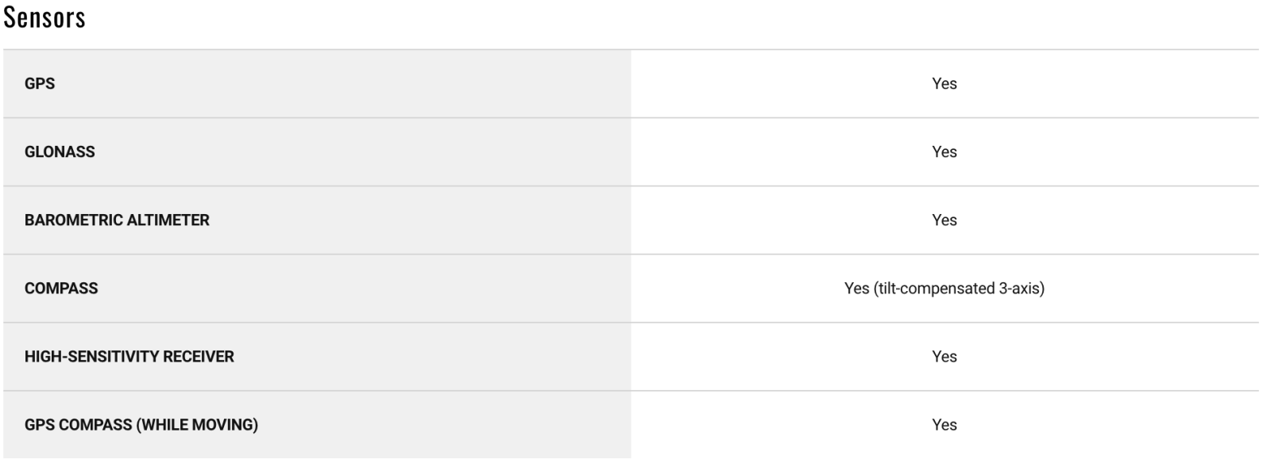This screenshot has height=471, width=1271.
Task: Click the GPS COMPASS (WHILE MOVING) label
Action: (x=141, y=425)
